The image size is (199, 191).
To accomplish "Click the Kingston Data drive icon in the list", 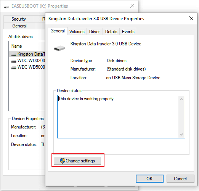I will pyautogui.click(x=14, y=55).
